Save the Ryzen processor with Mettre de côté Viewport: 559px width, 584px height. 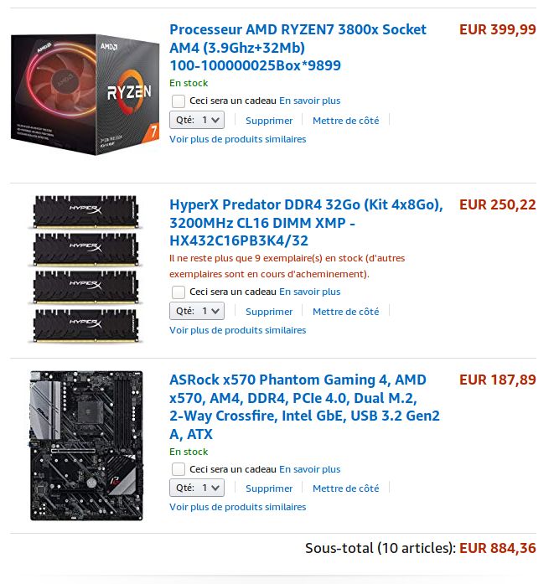(x=345, y=121)
